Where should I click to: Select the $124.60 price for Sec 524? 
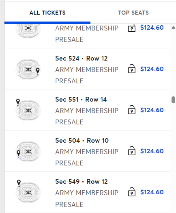tap(152, 69)
